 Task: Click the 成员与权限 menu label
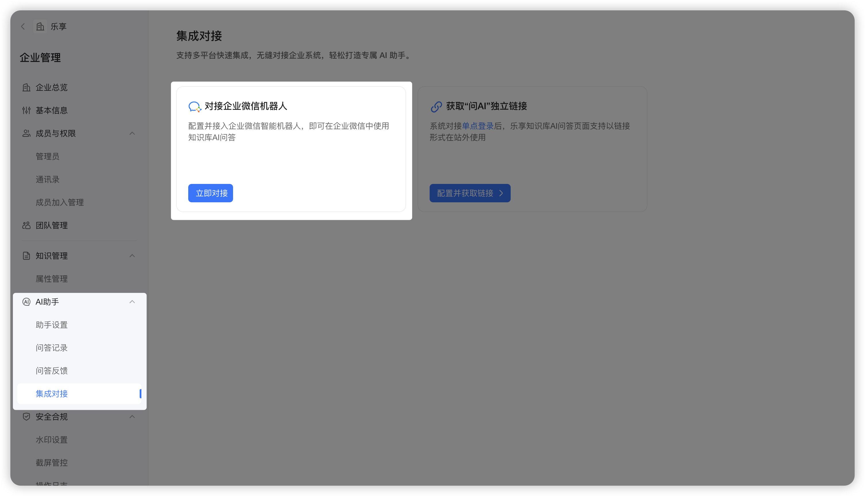click(55, 134)
